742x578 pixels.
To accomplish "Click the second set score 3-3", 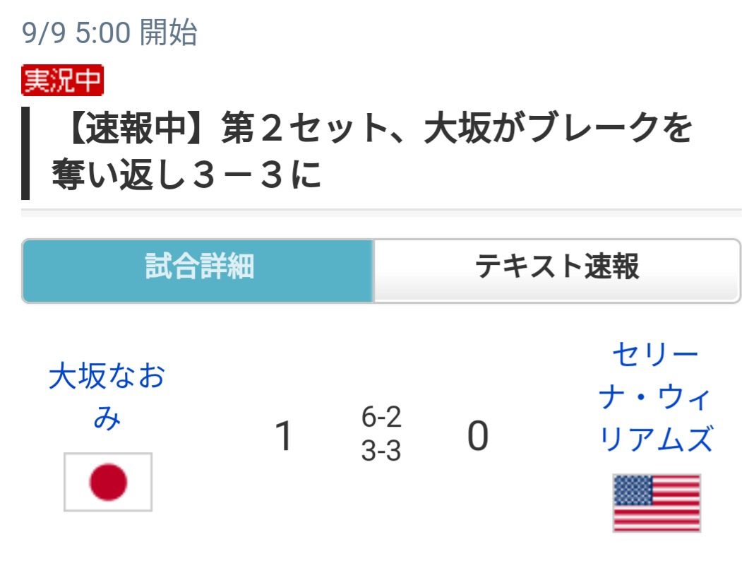I will click(x=381, y=452).
